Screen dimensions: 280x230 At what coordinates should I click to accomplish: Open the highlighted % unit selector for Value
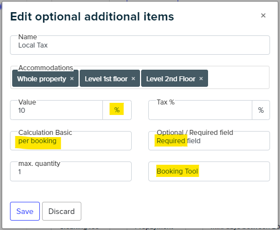pos(117,110)
